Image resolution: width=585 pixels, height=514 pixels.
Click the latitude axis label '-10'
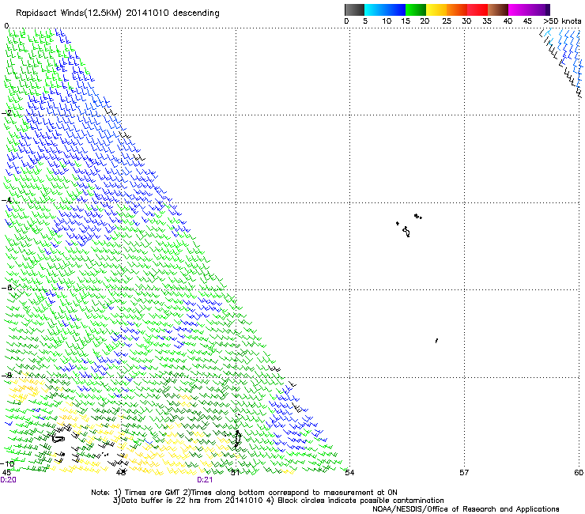point(8,463)
